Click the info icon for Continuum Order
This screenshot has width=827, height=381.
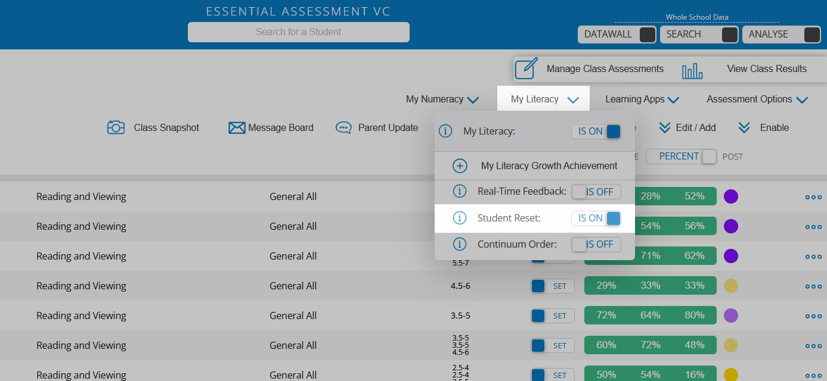coord(460,244)
